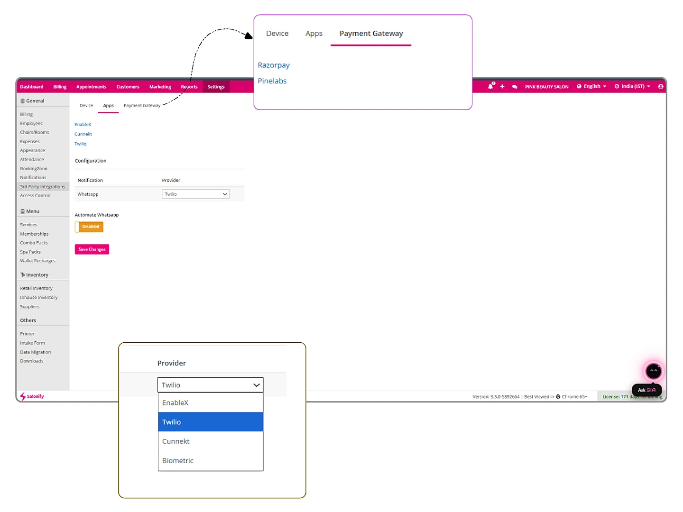The width and height of the screenshot is (683, 512).
Task: Open Chairs/Rooms in the sidebar
Action: [x=35, y=132]
